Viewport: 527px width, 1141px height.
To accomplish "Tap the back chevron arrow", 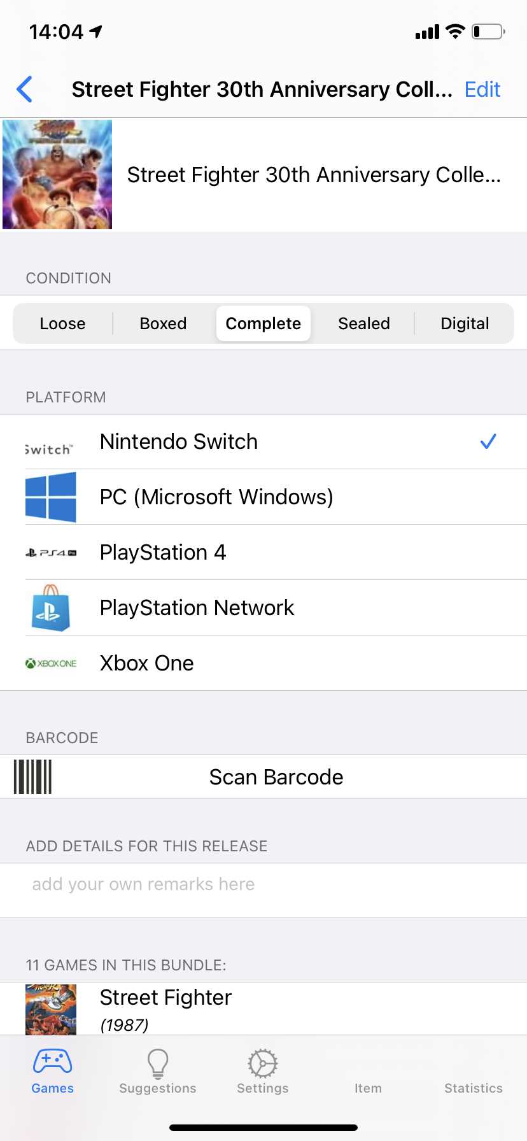I will point(24,89).
